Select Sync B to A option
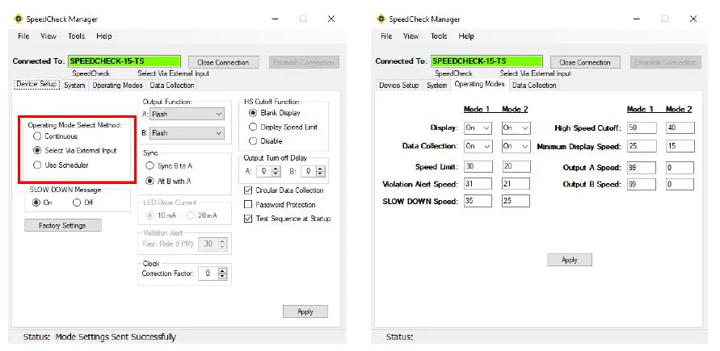This screenshot has width=720, height=351. point(149,165)
